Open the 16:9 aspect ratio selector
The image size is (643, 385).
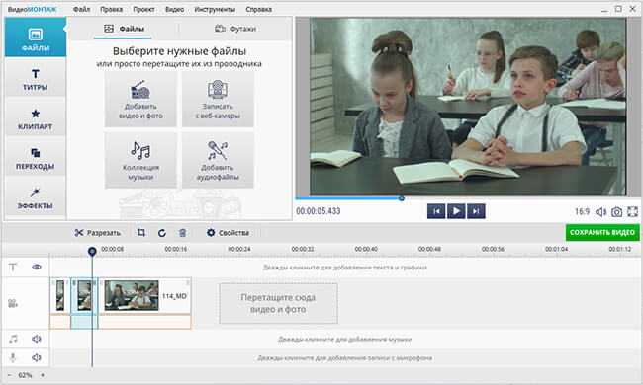tap(582, 212)
